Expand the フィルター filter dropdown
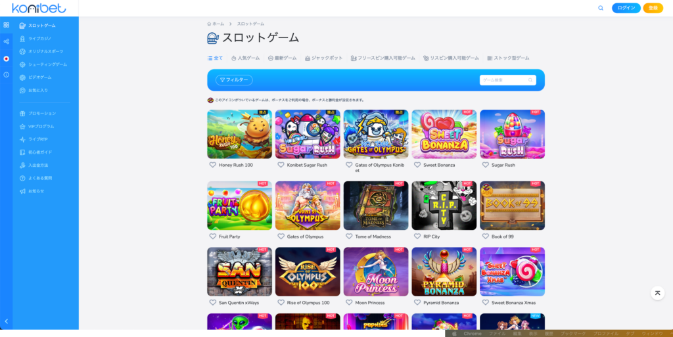 coord(234,80)
